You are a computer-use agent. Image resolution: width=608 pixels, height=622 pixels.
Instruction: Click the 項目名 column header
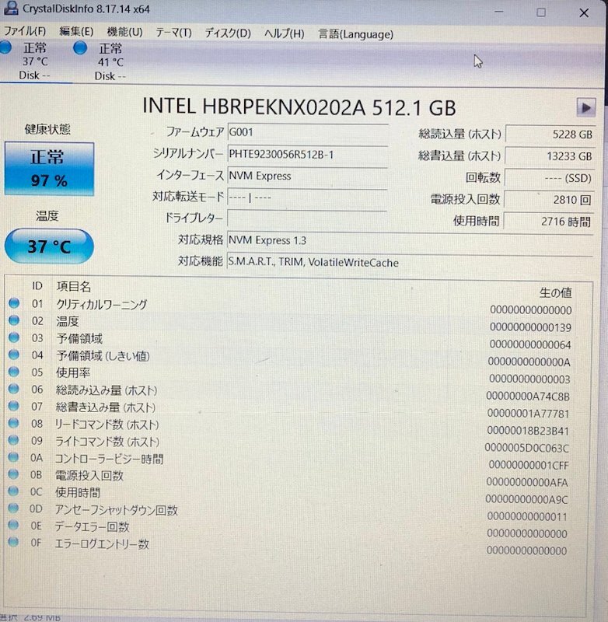(74, 286)
